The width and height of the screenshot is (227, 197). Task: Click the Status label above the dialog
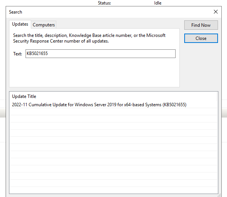coord(104,3)
